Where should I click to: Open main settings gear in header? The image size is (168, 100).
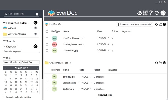click(163, 13)
